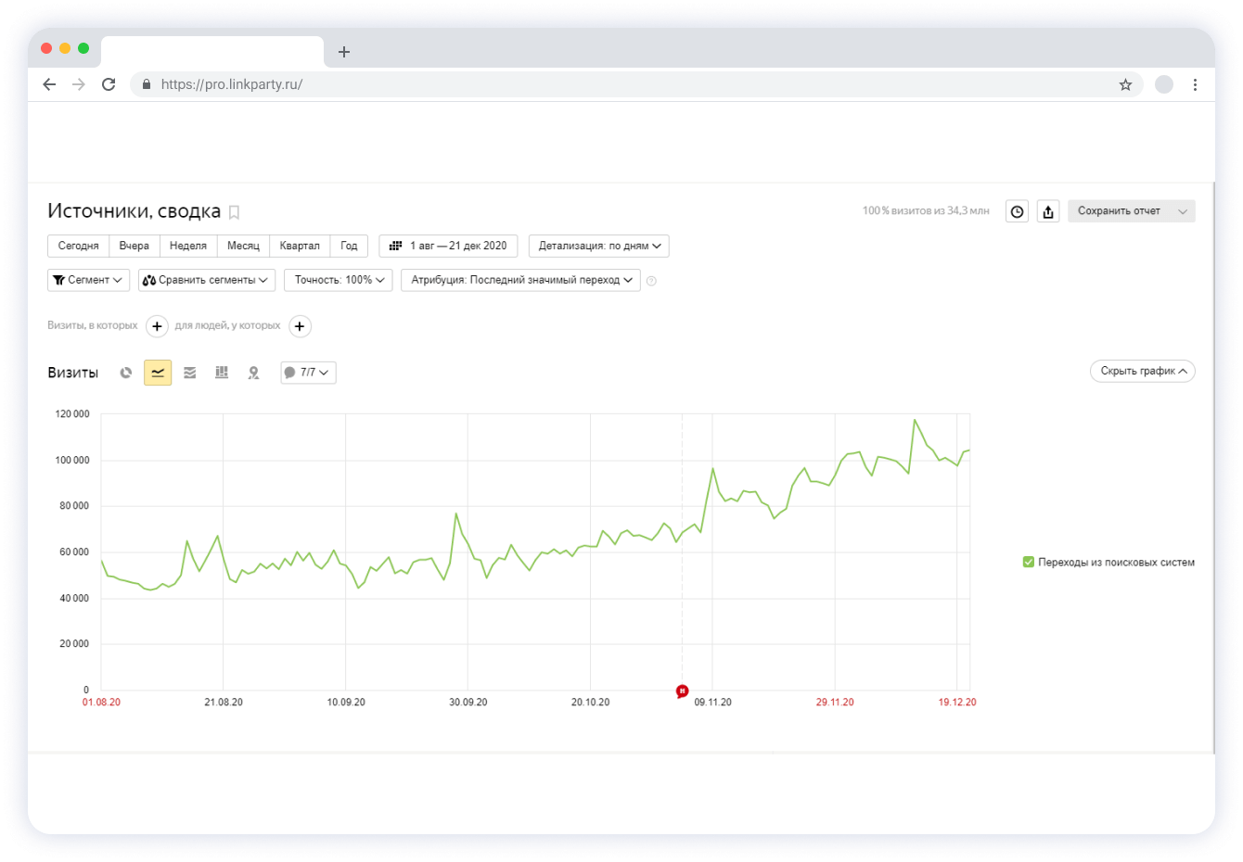Bookmark the Источники, сводка report
The width and height of the screenshot is (1243, 862).
pos(235,212)
